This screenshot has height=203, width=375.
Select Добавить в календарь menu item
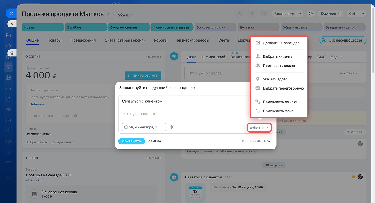tap(279, 43)
